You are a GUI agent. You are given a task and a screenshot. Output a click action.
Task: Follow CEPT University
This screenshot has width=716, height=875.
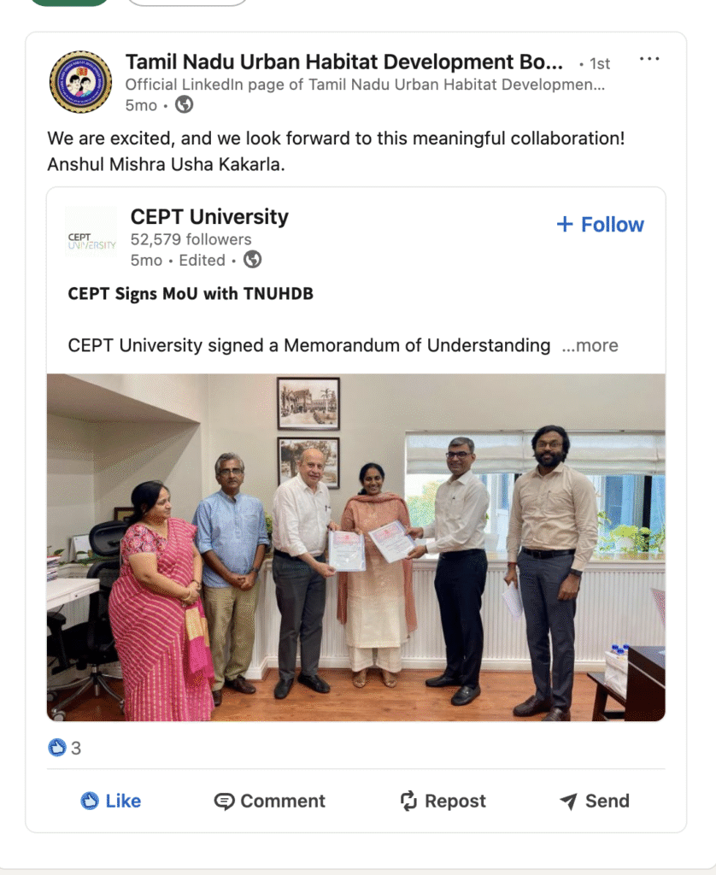click(x=600, y=225)
